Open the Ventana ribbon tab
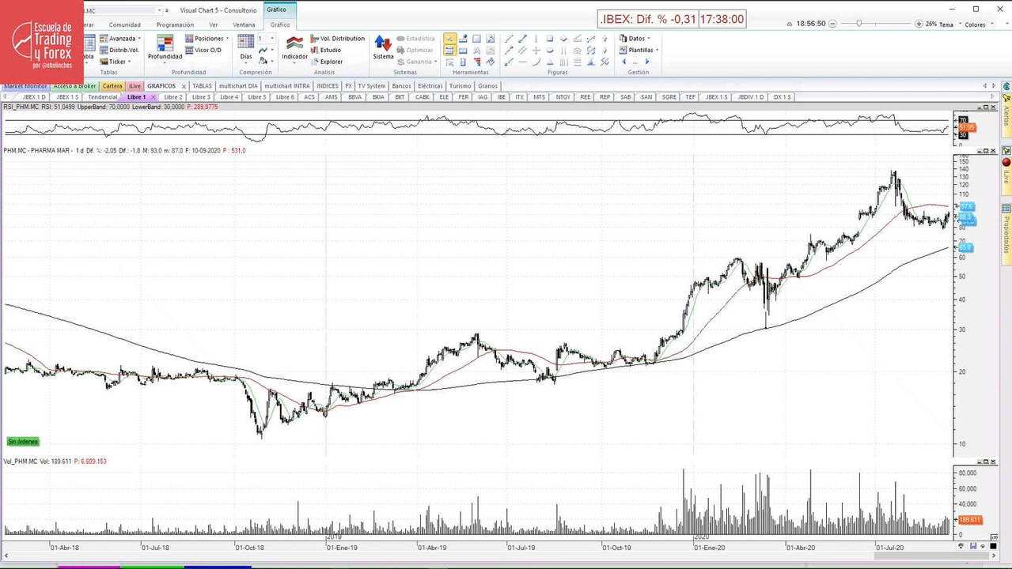1012x569 pixels. pyautogui.click(x=244, y=24)
